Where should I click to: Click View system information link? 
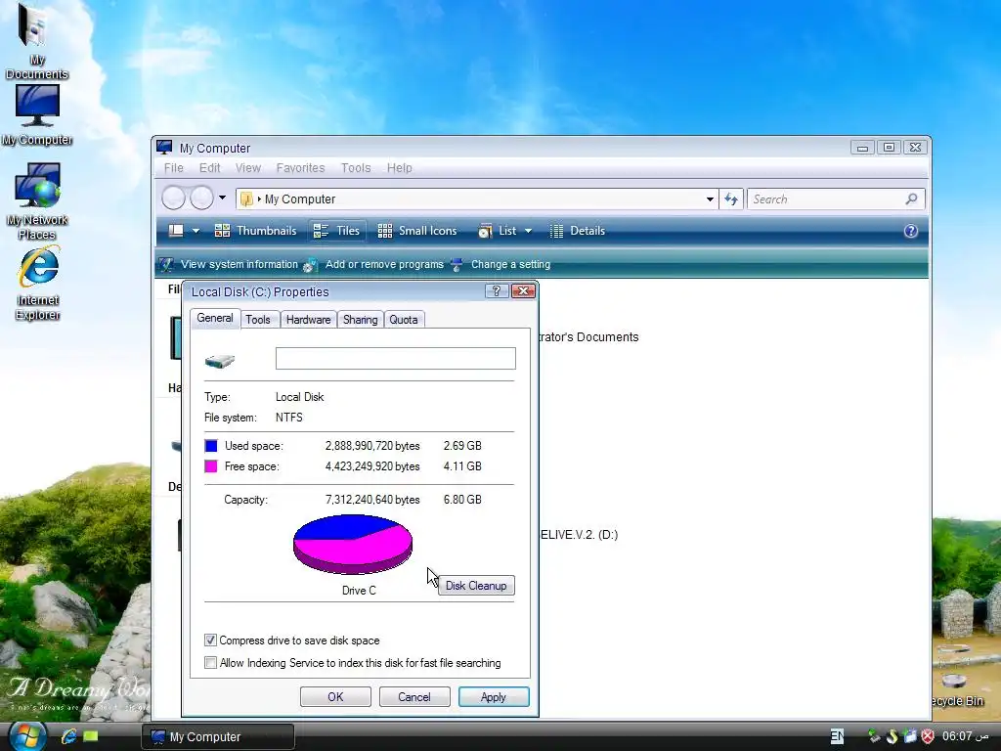pyautogui.click(x=239, y=264)
